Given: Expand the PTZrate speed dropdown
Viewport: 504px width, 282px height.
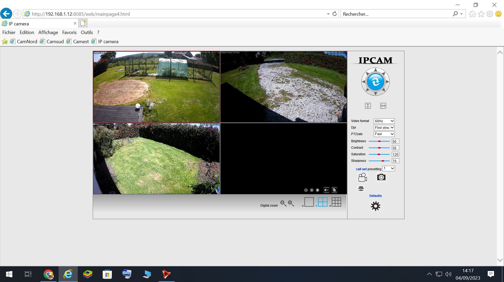Looking at the screenshot, I should (x=384, y=134).
